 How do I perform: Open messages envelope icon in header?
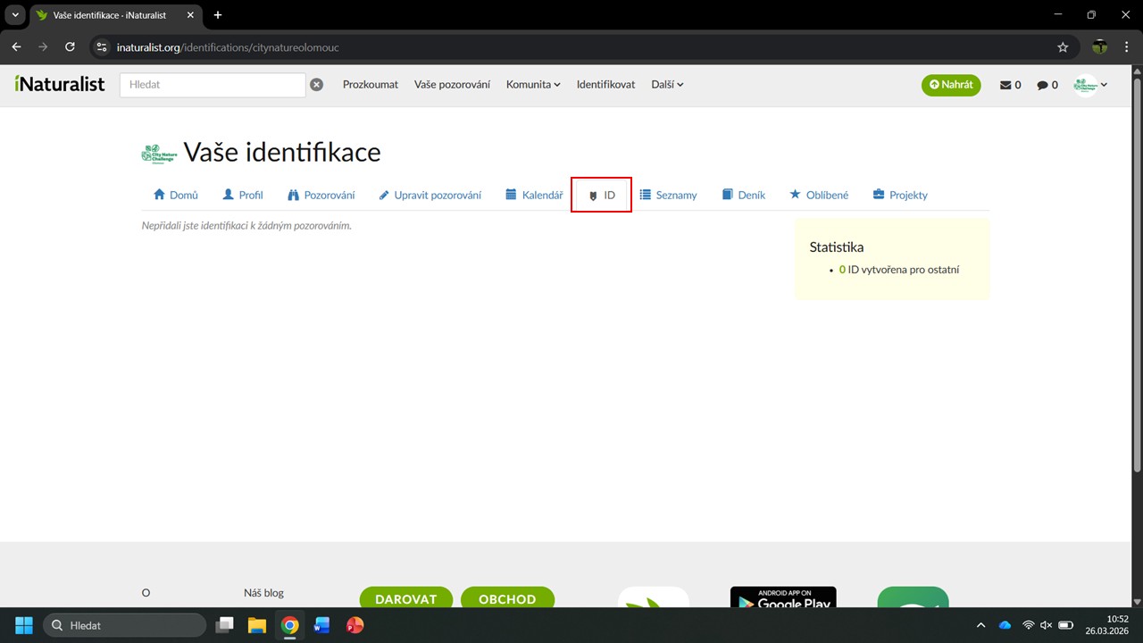[1010, 85]
